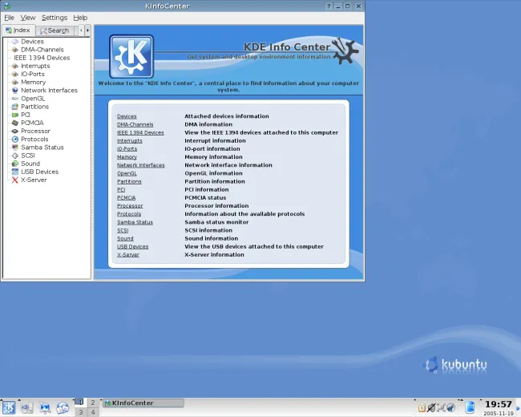The height and width of the screenshot is (417, 521).
Task: Click the PCI card icon in the sidebar
Action: 15,115
